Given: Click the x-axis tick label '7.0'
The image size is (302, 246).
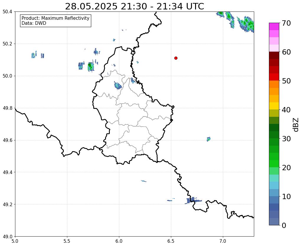Looking at the screenshot, I should click(223, 241).
